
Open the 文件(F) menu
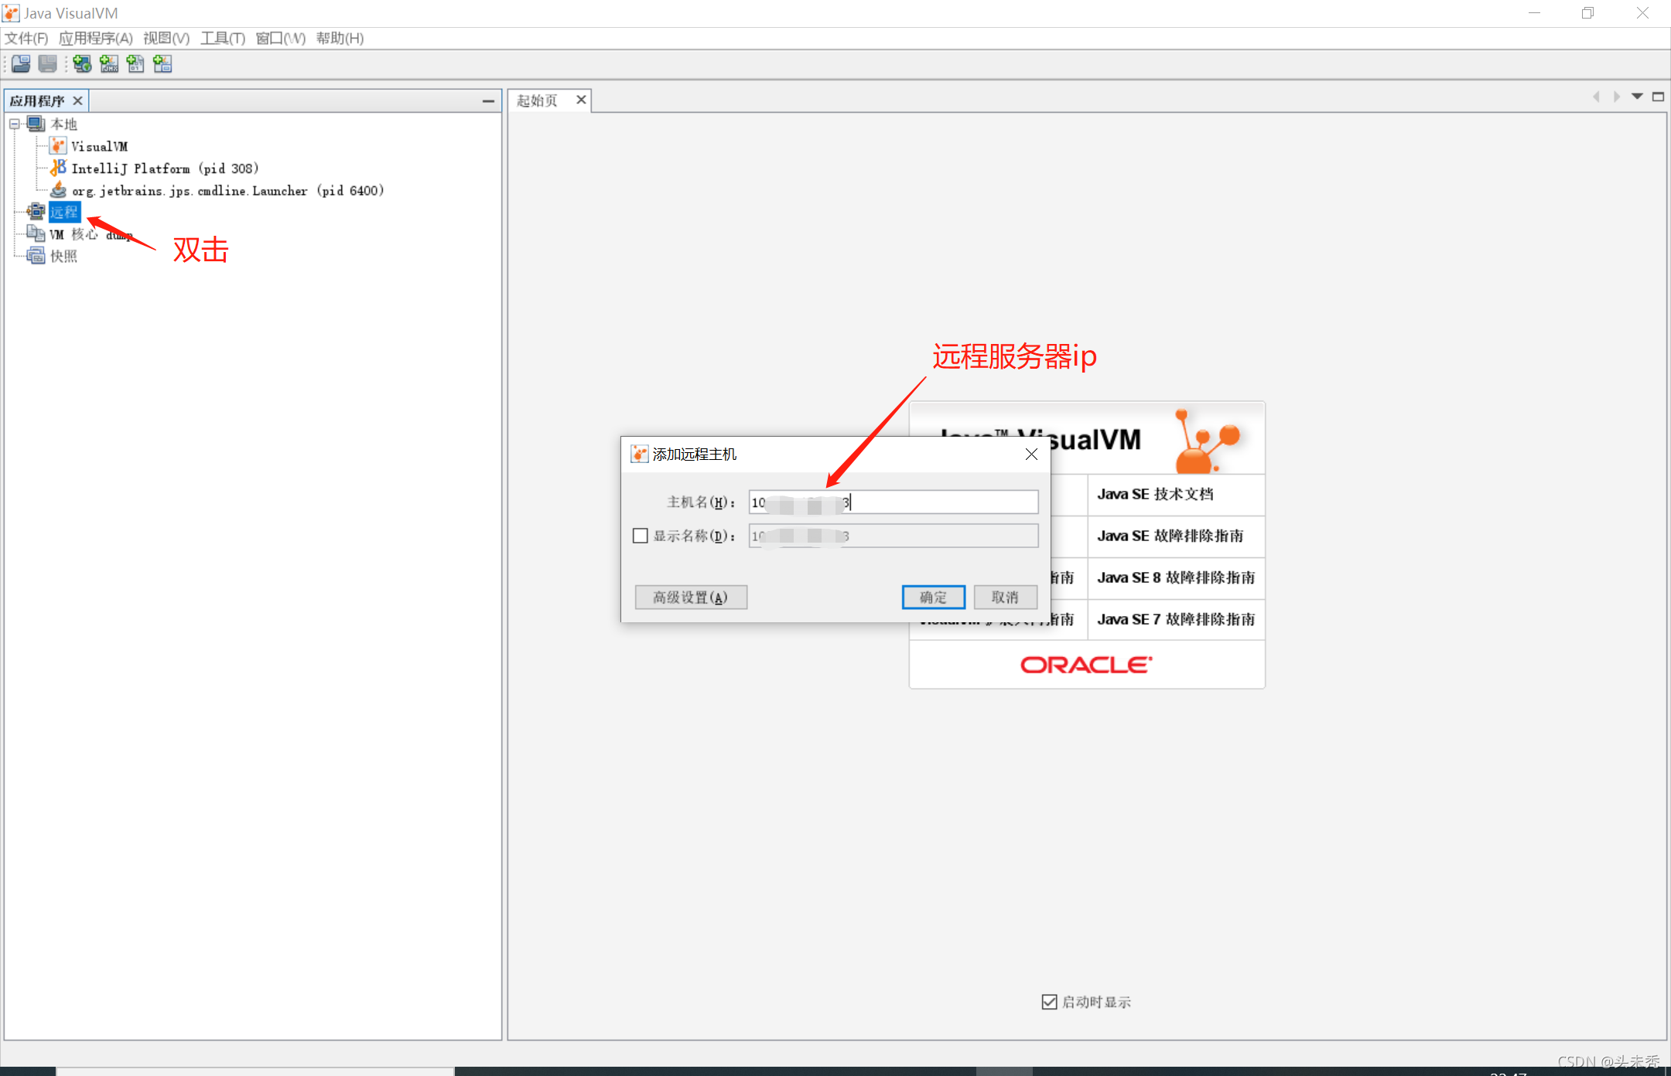pos(26,38)
